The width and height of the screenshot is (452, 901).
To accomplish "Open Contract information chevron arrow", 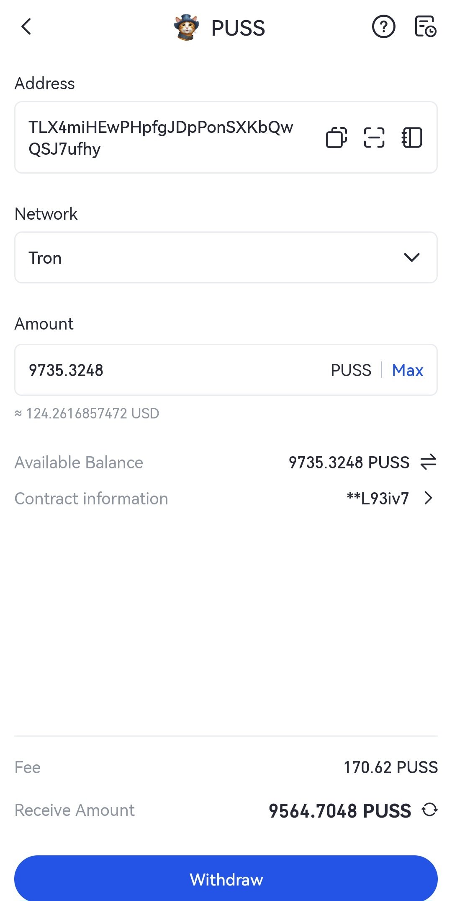I will click(428, 498).
